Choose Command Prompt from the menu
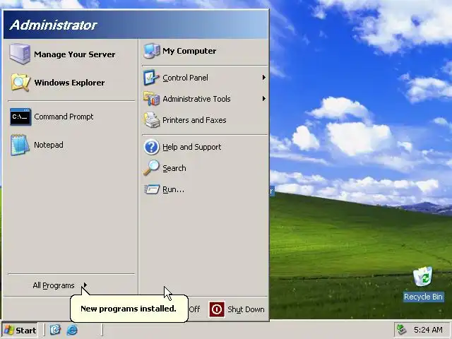This screenshot has height=339, width=452. 69,117
